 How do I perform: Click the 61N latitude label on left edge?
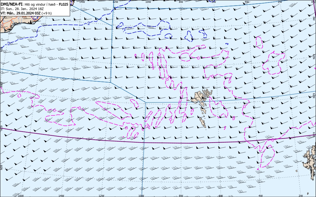(x=1, y=128)
